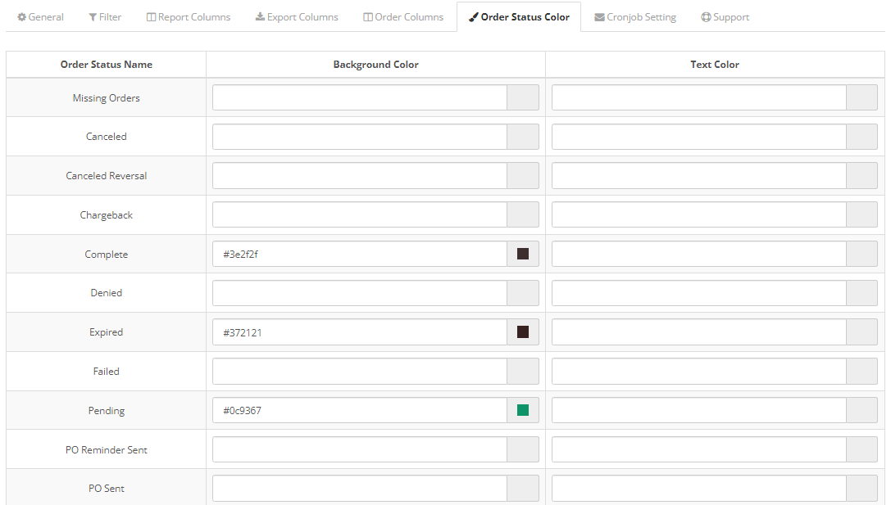
Task: Focus PO Reminder Sent background color field
Action: (x=360, y=449)
